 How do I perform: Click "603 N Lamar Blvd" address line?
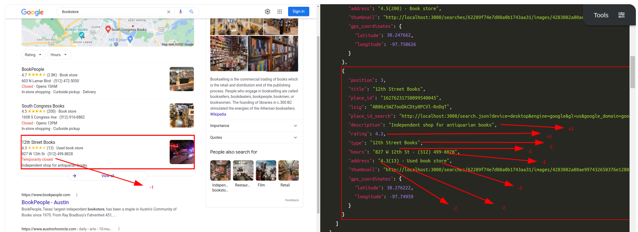(x=36, y=81)
